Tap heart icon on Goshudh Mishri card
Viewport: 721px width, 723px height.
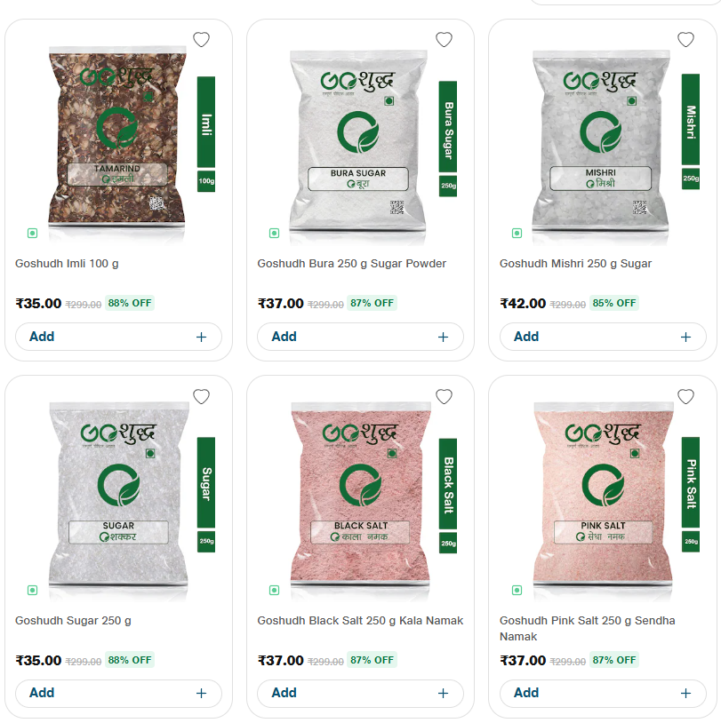(686, 40)
